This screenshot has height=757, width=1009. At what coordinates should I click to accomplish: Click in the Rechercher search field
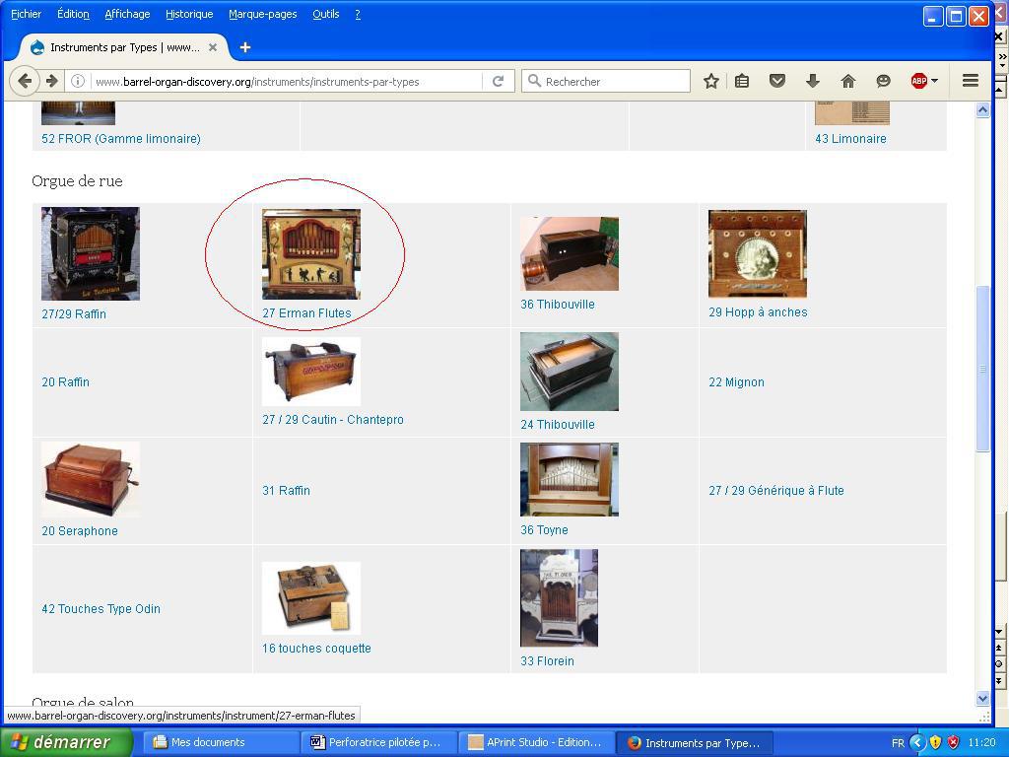pos(613,82)
